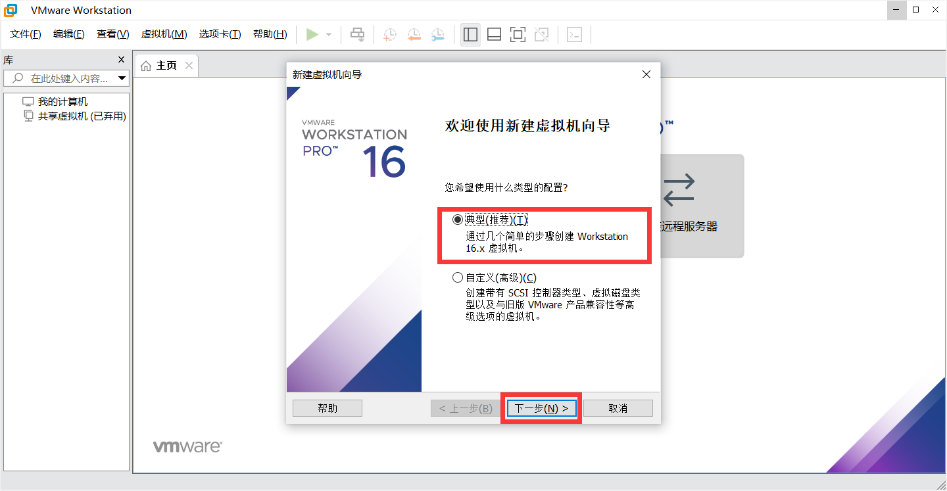Click the green Power On button
The width and height of the screenshot is (947, 491).
tap(313, 34)
